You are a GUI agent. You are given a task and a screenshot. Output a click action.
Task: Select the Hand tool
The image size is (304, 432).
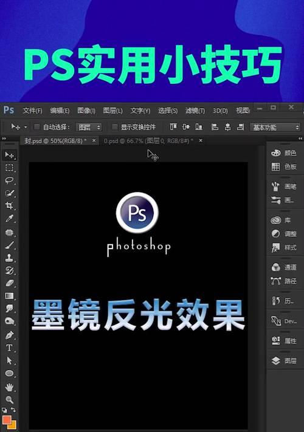pos(9,388)
